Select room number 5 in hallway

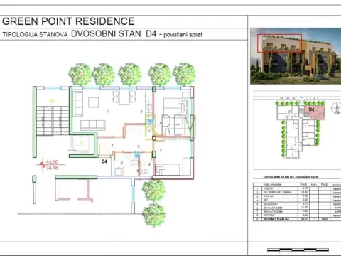click(139, 146)
